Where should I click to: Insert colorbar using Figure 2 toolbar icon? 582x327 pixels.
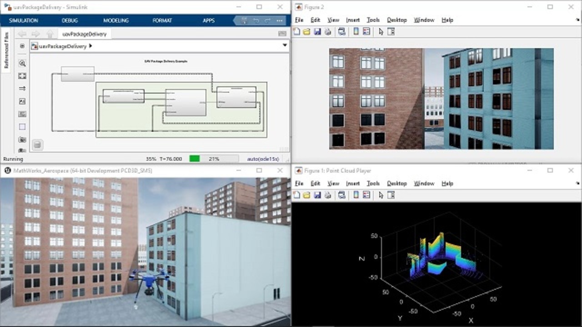(x=356, y=31)
